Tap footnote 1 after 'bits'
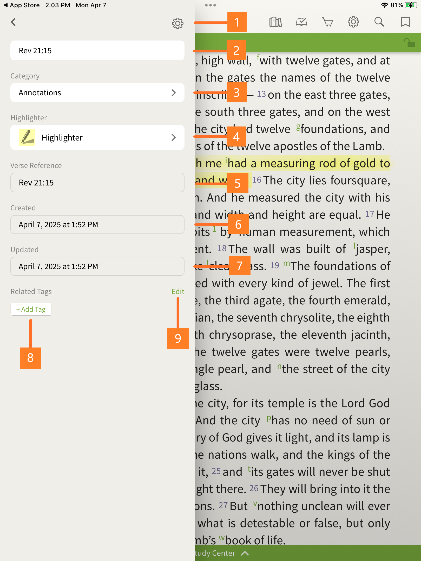 pyautogui.click(x=214, y=229)
